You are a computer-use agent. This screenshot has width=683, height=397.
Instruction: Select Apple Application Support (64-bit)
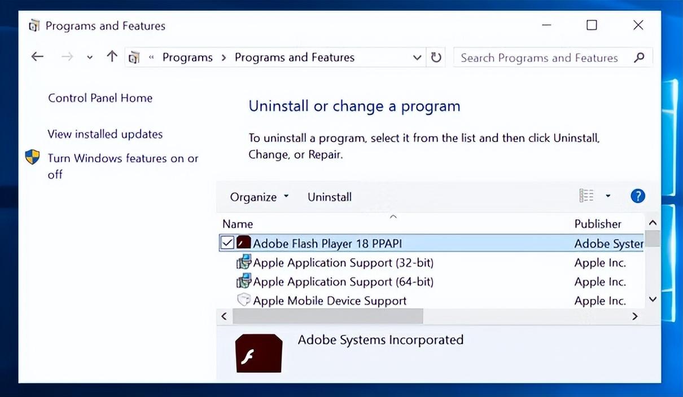343,281
